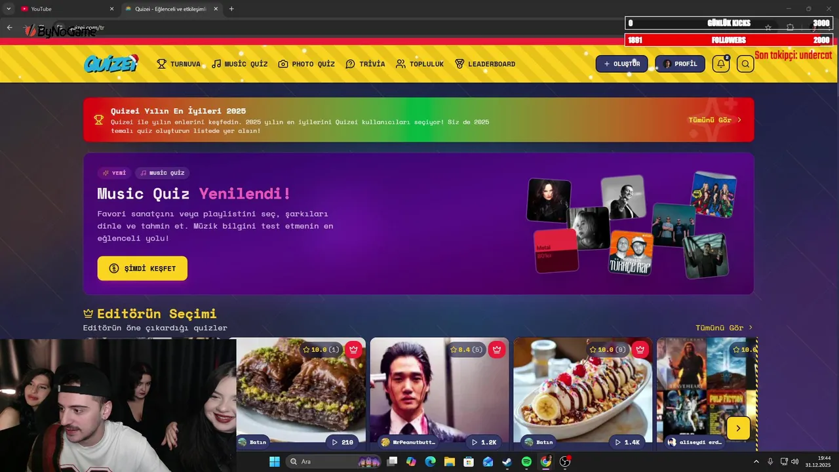Open the volume control in tray
The width and height of the screenshot is (839, 472).
(x=795, y=462)
